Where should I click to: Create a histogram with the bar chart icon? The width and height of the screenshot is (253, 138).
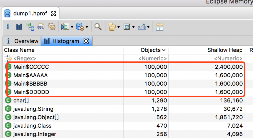point(19,27)
